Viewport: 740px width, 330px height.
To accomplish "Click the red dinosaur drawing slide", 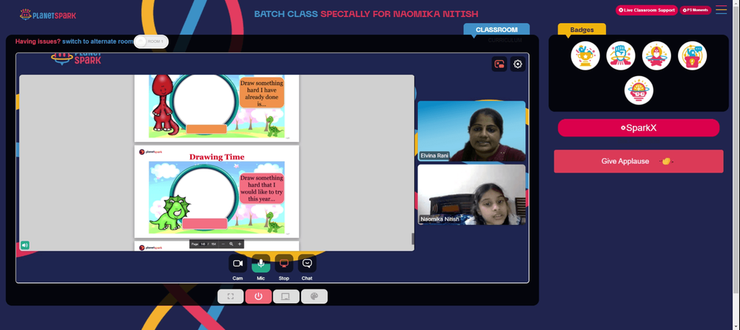I will coord(217,108).
